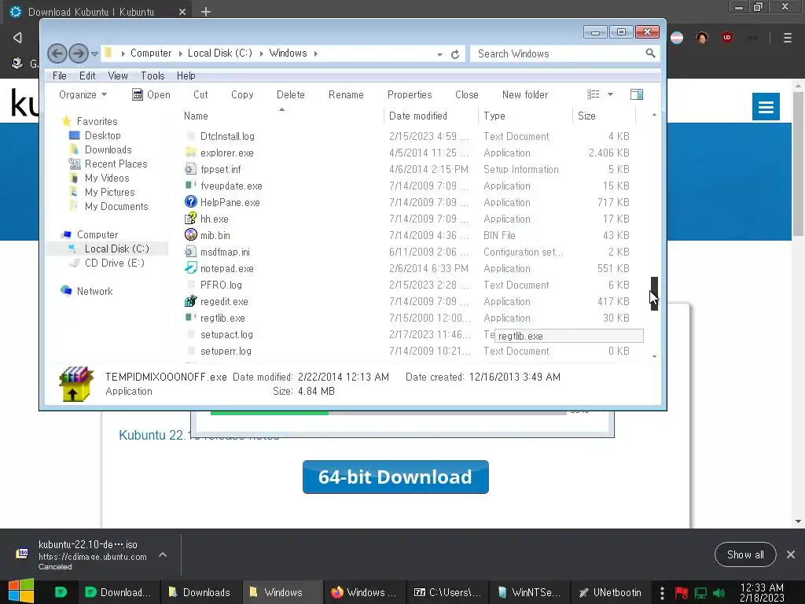Open the File menu
This screenshot has width=805, height=604.
coord(60,75)
